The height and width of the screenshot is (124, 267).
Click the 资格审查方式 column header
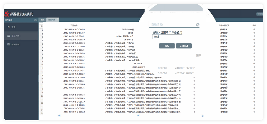tap(224, 25)
